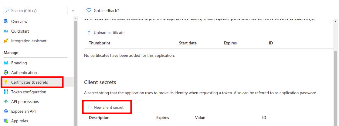
Task: Click the Expose an API cloud icon
Action: pyautogui.click(x=5, y=111)
